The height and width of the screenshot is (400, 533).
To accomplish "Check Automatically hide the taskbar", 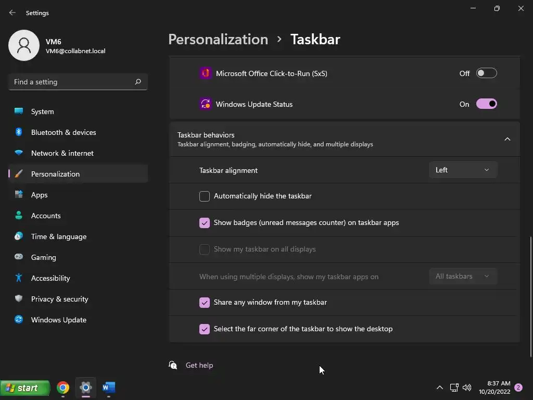I will click(x=204, y=196).
